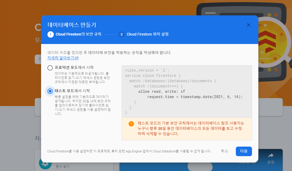Click the Cloud Datastore notice text
292x171 pixels.
tap(129, 151)
